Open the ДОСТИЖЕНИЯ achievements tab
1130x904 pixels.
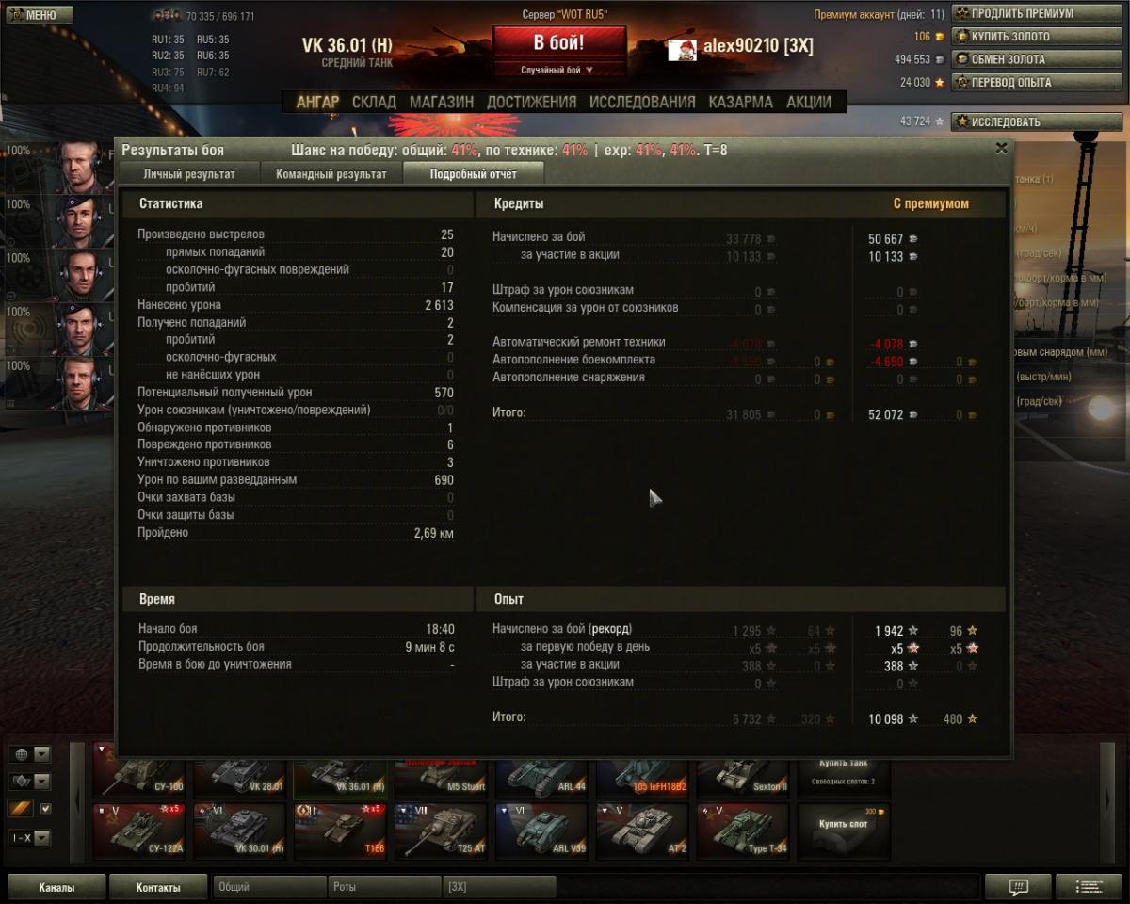531,102
